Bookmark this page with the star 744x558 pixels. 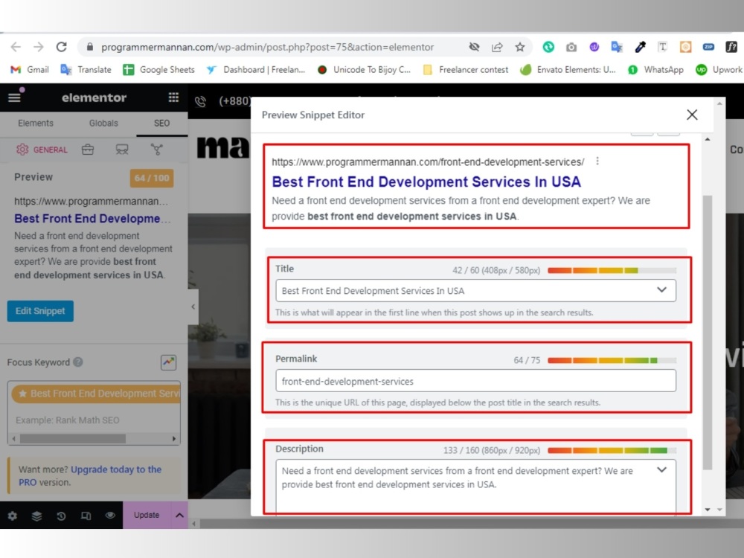[520, 46]
